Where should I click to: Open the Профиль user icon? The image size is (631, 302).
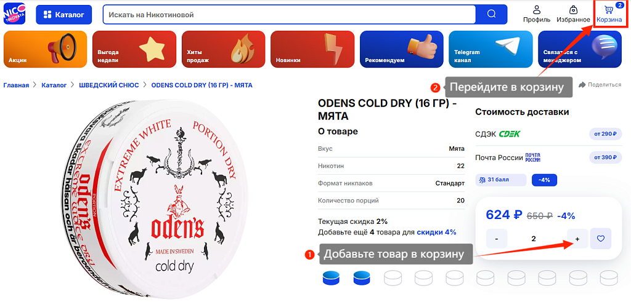(537, 14)
